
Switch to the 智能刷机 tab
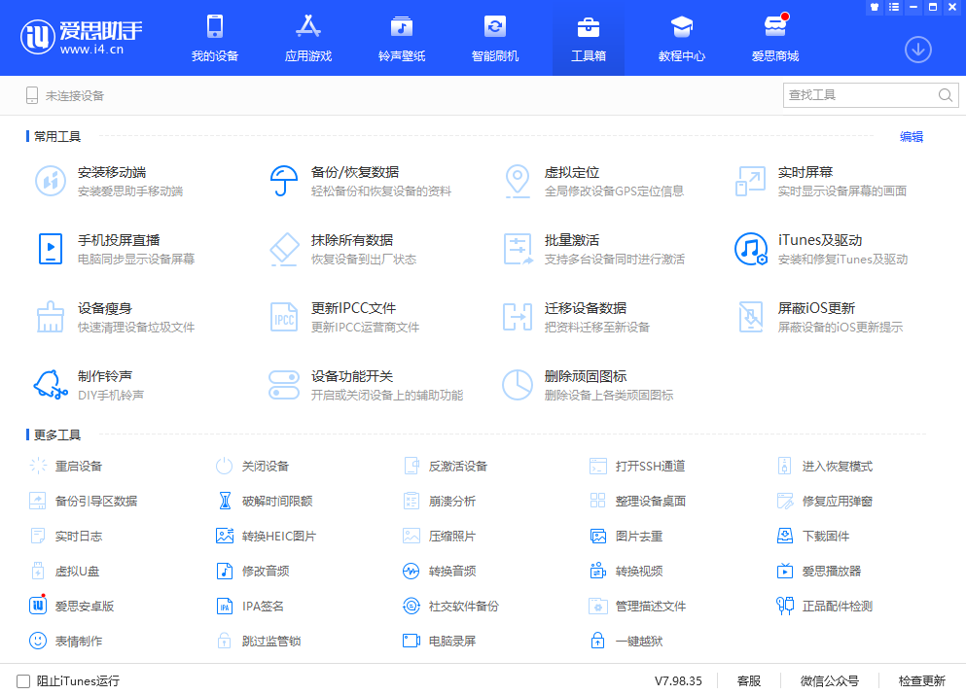(494, 38)
